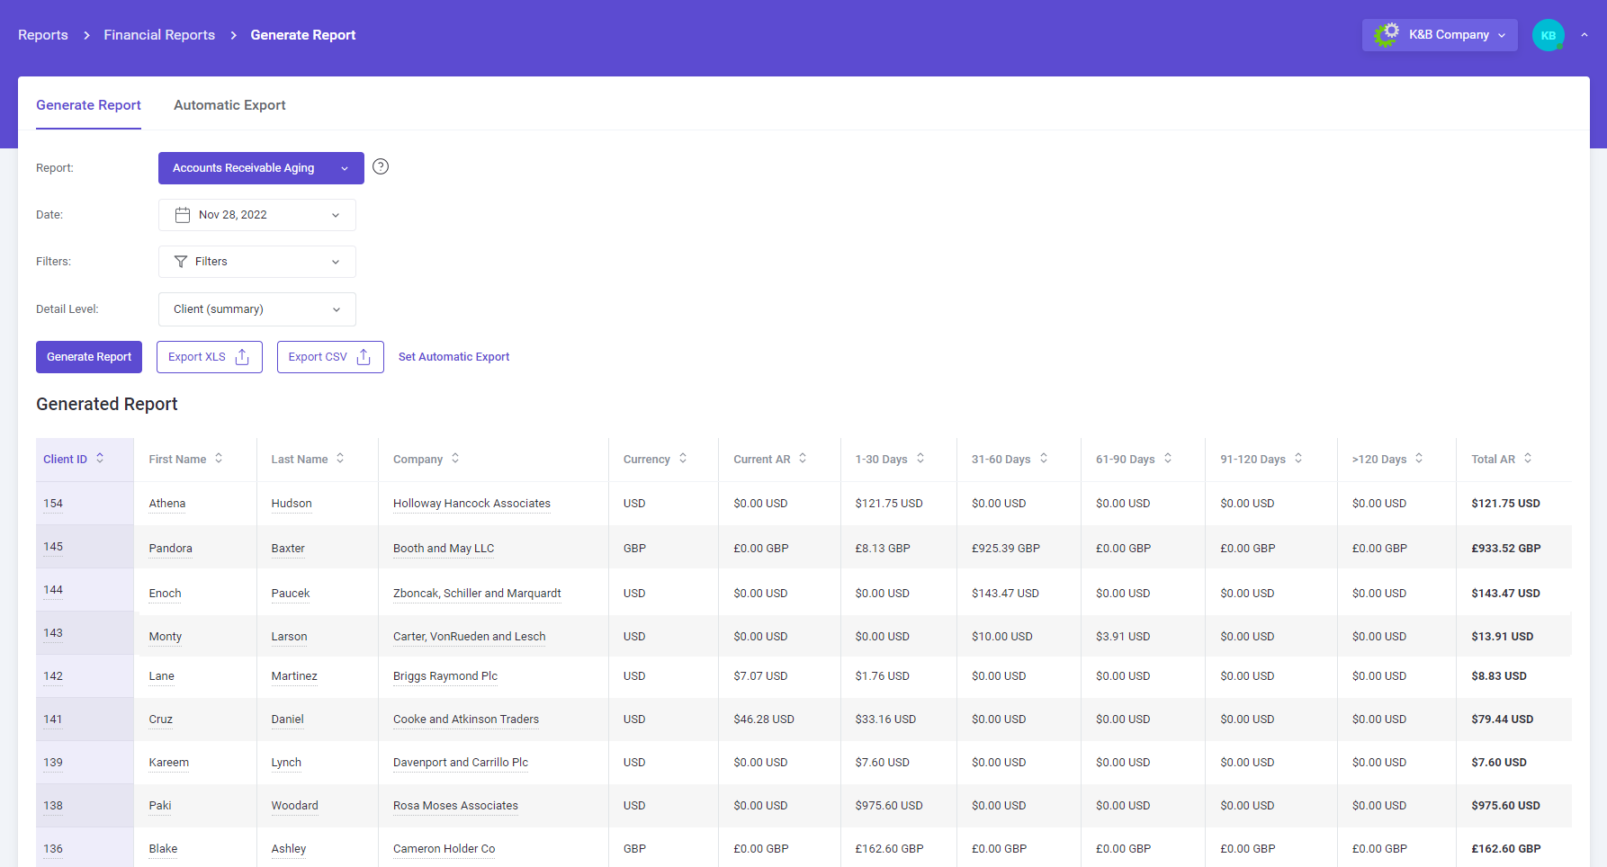
Task: Open Holloway Hancock Associates company link
Action: click(471, 504)
